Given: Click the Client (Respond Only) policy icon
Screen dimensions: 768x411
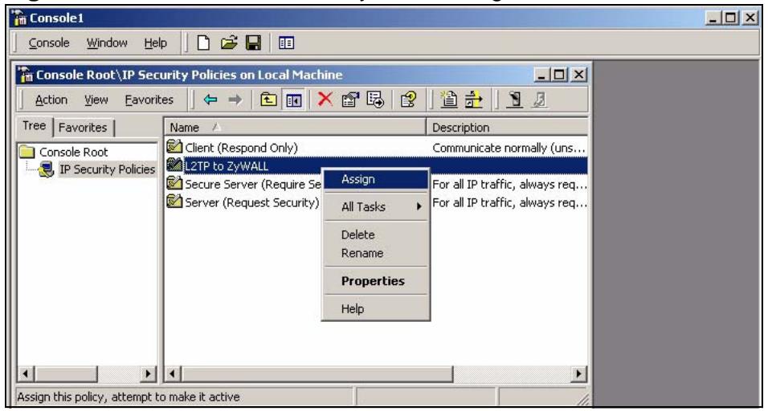Looking at the screenshot, I should click(x=174, y=147).
